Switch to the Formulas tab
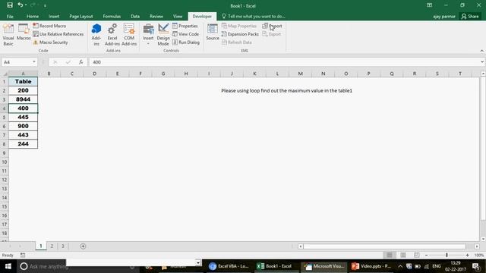 112,17
